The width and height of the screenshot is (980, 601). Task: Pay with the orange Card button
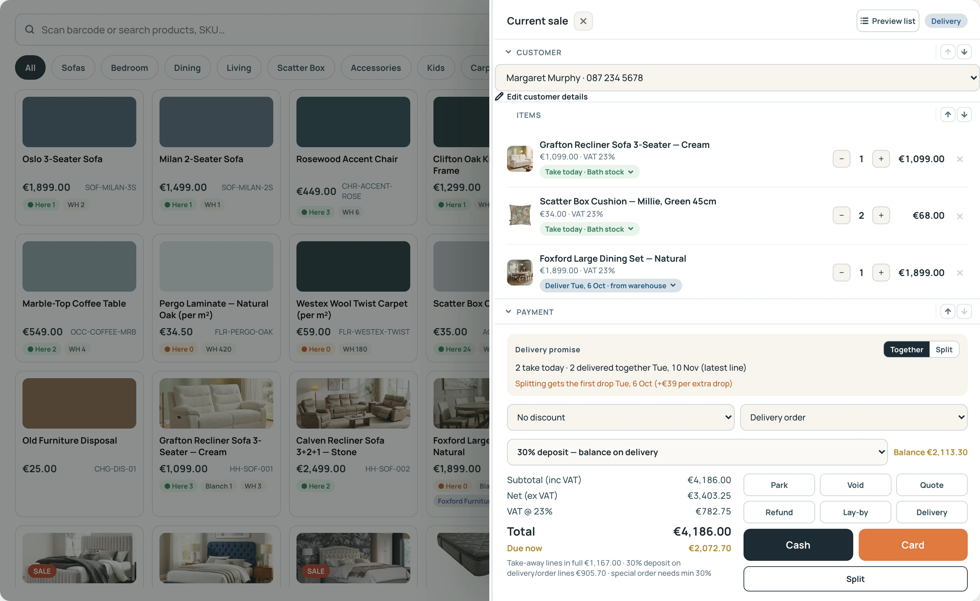click(x=913, y=545)
